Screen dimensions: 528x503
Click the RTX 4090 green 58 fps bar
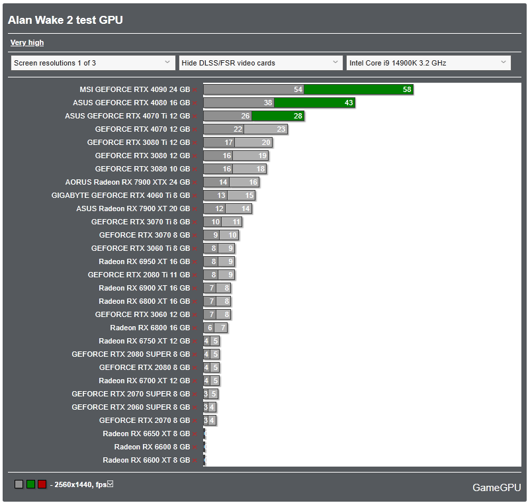359,89
